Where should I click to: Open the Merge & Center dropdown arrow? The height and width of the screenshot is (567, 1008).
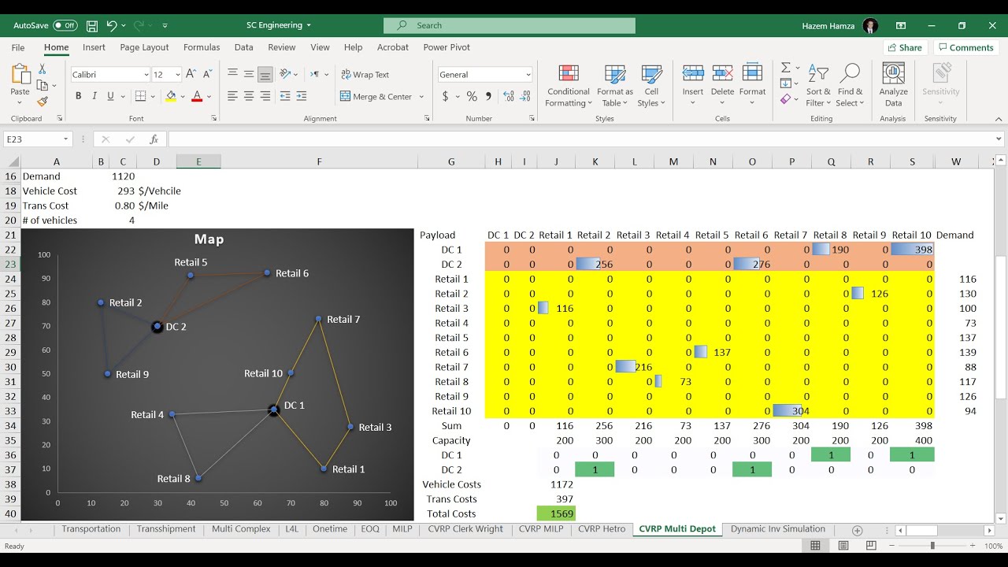point(421,97)
